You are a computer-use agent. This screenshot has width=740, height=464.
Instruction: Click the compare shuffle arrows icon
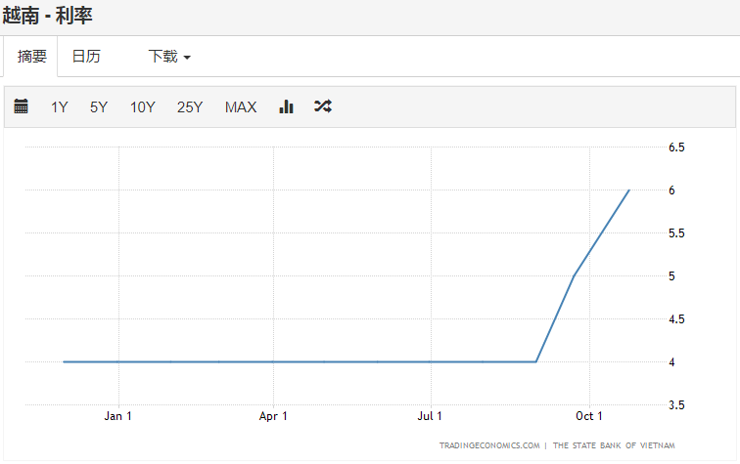click(x=323, y=106)
